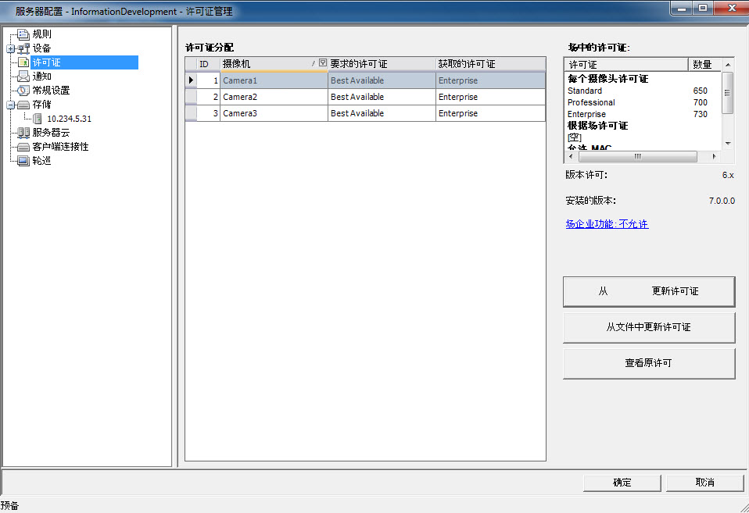Click the 许可证 header in license list
This screenshot has height=513, width=749.
pyautogui.click(x=626, y=65)
